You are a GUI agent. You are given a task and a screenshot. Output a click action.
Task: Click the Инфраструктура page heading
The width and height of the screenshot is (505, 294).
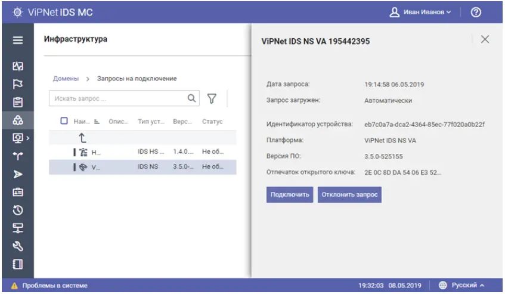[x=76, y=39]
